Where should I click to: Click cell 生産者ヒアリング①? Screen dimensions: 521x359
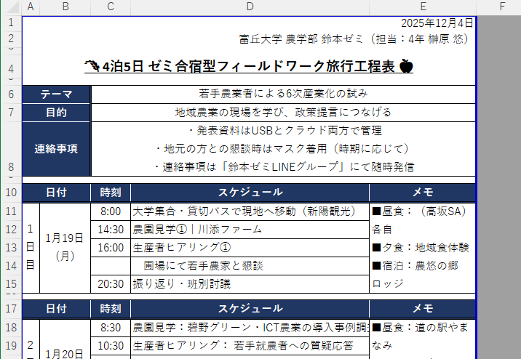[250, 248]
